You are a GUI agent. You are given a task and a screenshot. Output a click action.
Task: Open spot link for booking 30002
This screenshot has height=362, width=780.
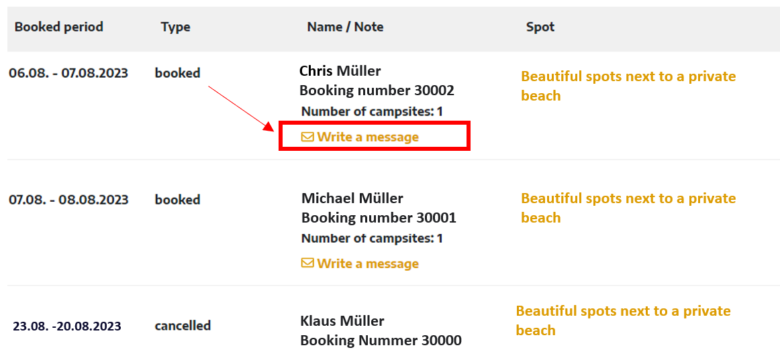click(628, 86)
